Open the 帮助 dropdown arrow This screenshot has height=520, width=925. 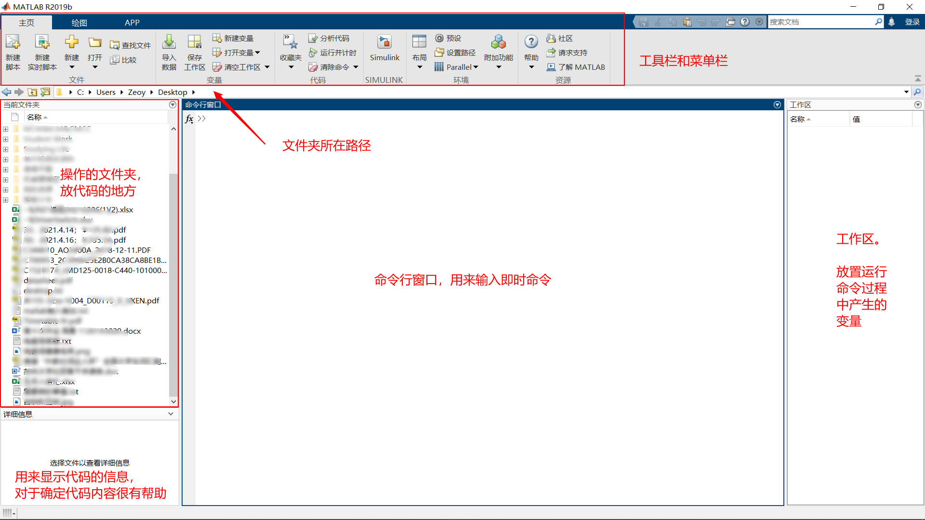click(531, 67)
